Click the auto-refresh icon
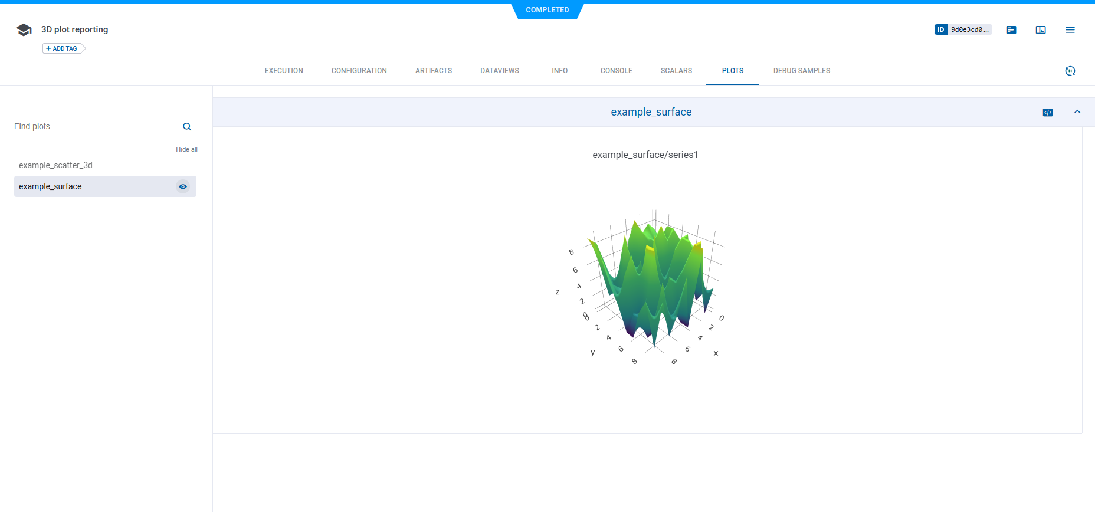 [x=1070, y=71]
